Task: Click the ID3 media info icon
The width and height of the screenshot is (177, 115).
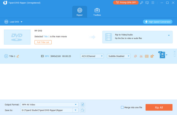Action: (x=147, y=56)
